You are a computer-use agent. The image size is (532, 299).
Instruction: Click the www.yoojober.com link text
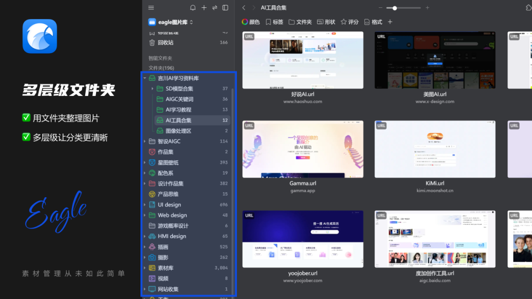tap(302, 280)
